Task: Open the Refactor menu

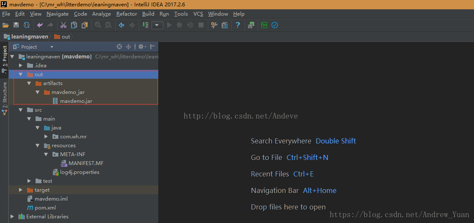Action: pyautogui.click(x=127, y=14)
